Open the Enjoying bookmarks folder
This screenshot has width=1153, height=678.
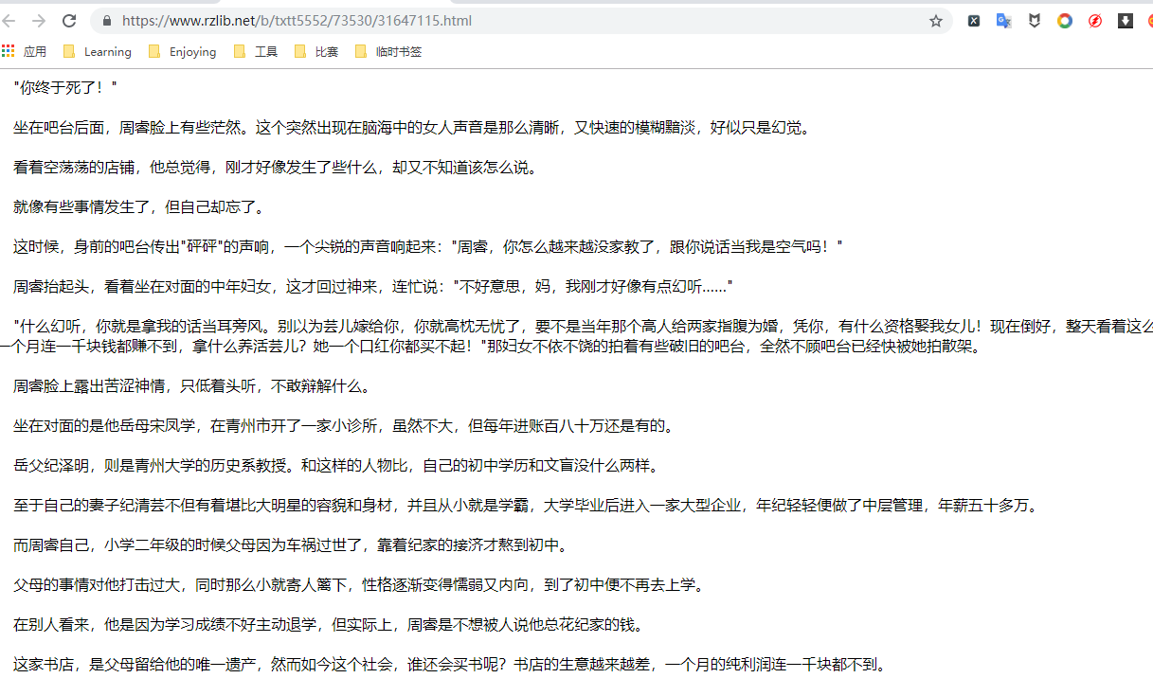182,51
